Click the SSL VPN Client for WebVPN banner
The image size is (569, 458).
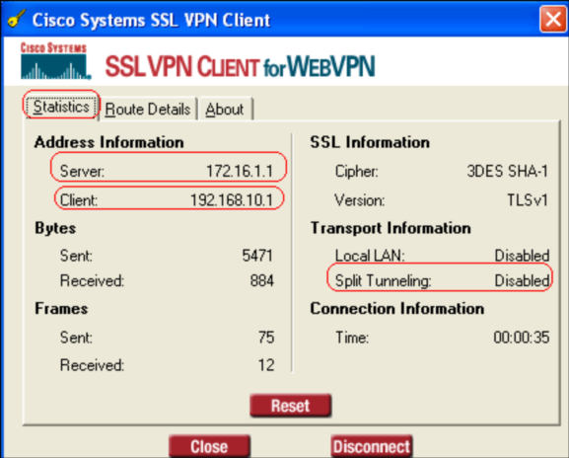(240, 66)
